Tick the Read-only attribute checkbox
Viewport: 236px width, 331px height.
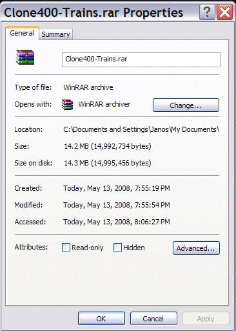tap(66, 248)
